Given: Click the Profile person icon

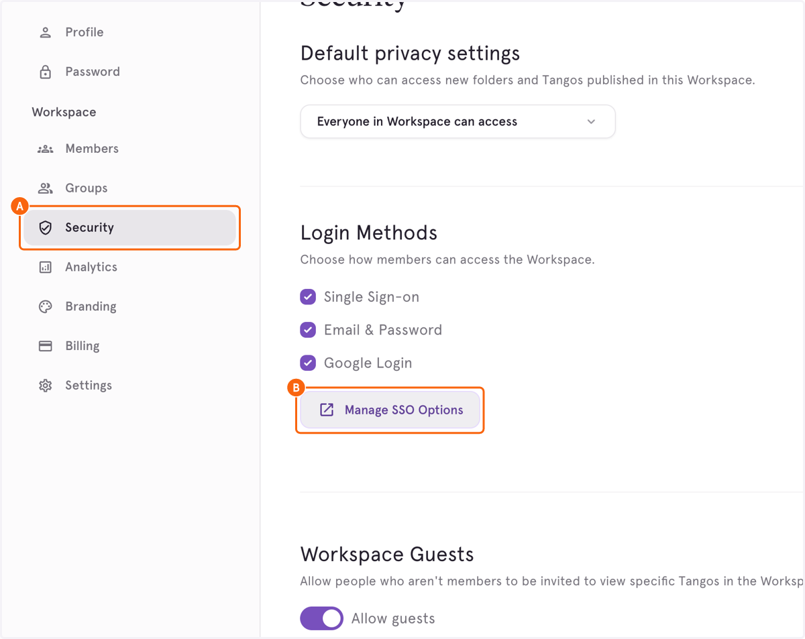Looking at the screenshot, I should (x=46, y=32).
